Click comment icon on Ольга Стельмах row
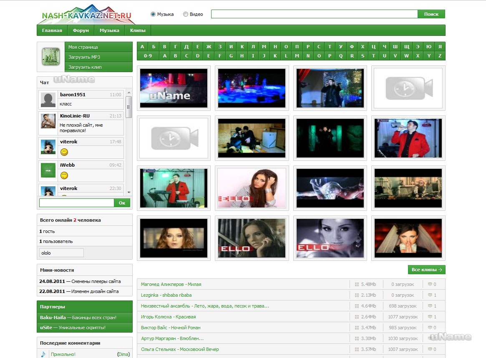Viewport: 486px width, 358px height. pos(430,349)
